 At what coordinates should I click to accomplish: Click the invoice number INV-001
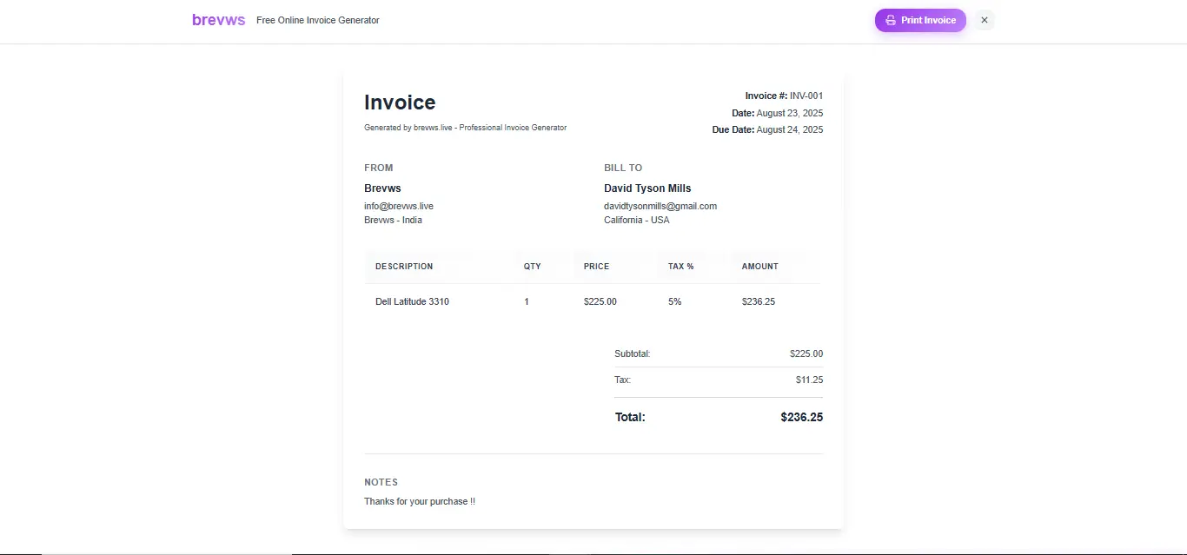(x=806, y=96)
